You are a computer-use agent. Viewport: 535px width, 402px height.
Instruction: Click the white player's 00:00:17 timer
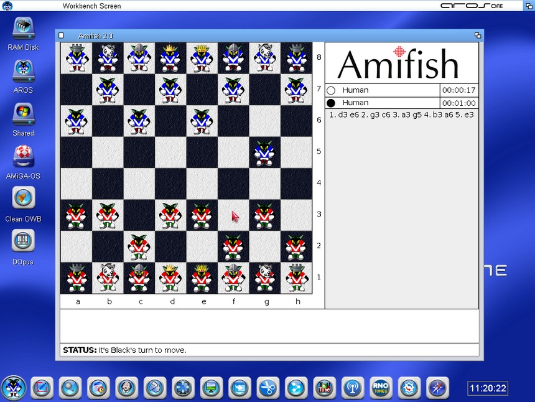pyautogui.click(x=458, y=90)
